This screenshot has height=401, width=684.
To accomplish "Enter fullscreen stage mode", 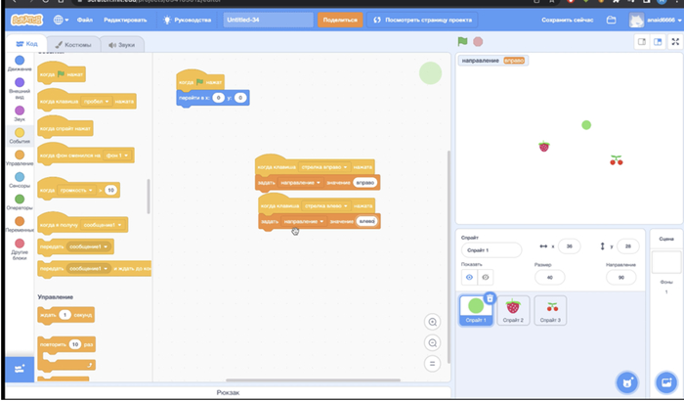I will pos(676,41).
